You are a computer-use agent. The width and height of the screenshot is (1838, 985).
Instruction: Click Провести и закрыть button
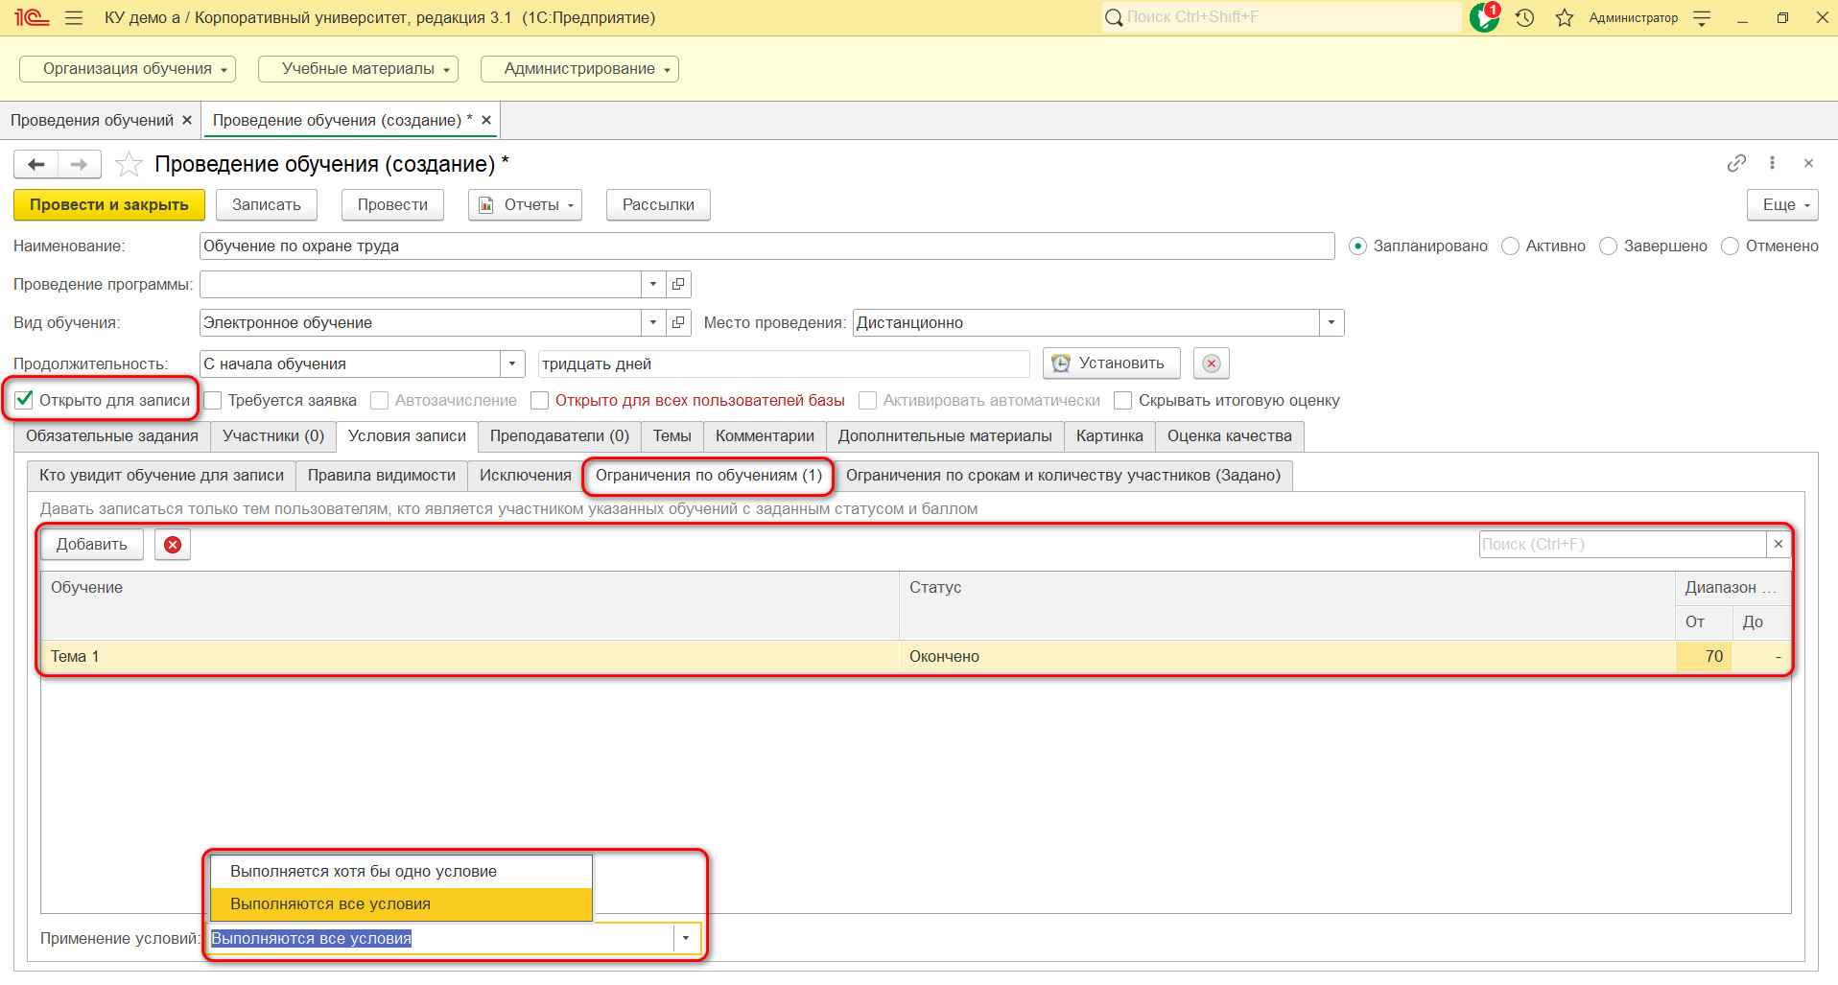point(109,205)
